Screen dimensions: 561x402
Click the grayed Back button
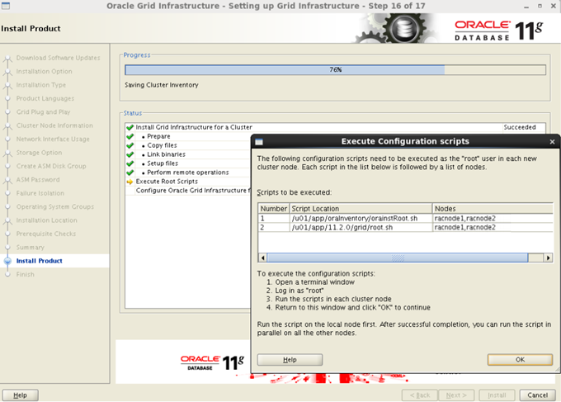[x=420, y=395]
